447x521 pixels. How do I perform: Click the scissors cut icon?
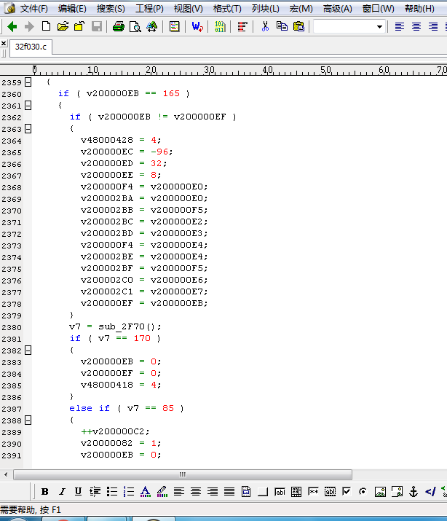point(265,27)
